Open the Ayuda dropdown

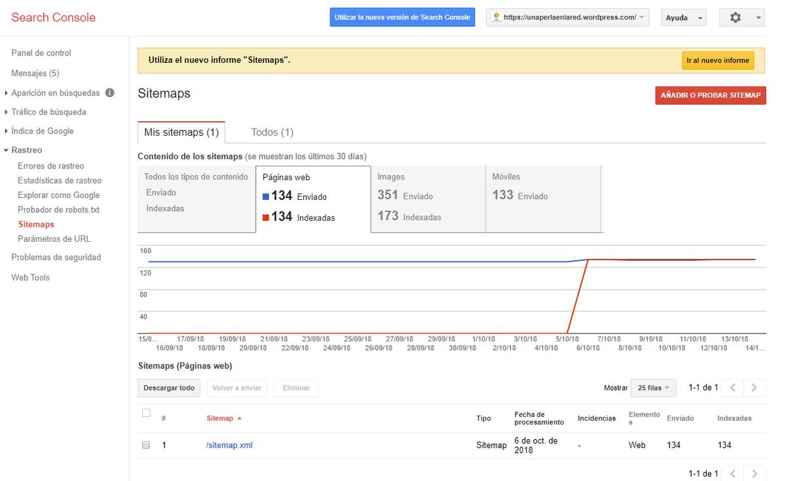tap(684, 18)
